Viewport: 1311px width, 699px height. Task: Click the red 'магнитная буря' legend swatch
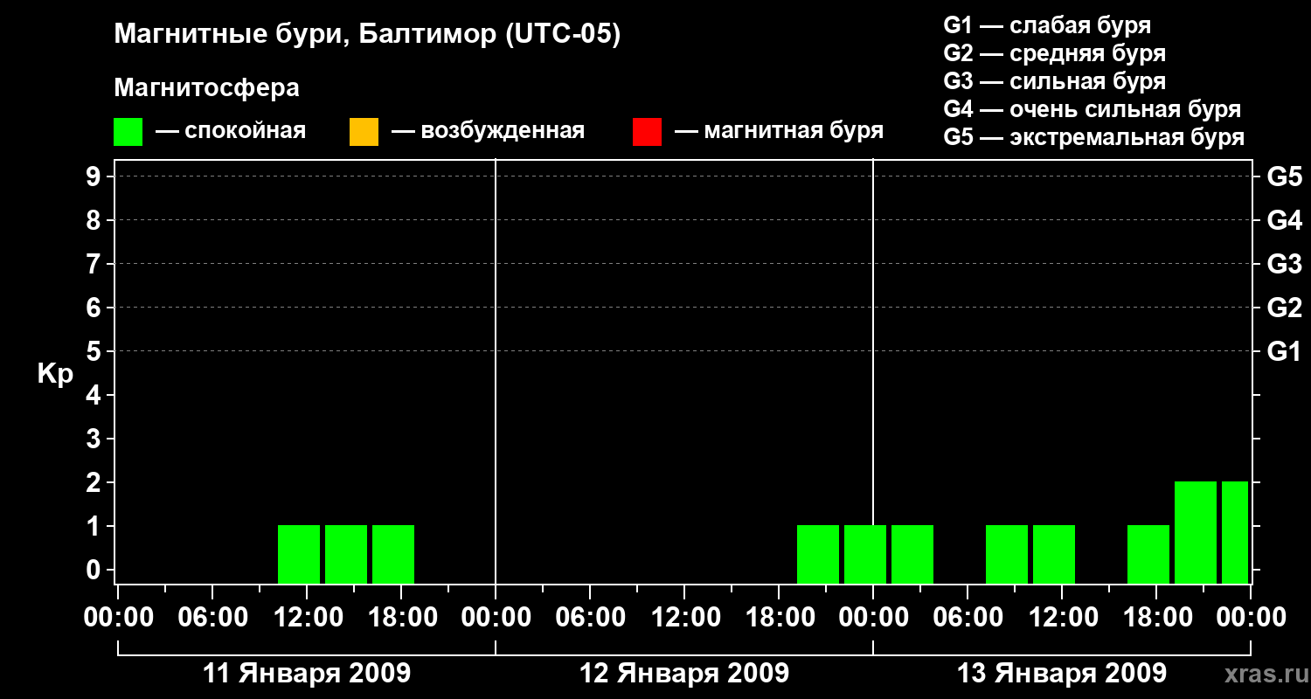tap(647, 132)
